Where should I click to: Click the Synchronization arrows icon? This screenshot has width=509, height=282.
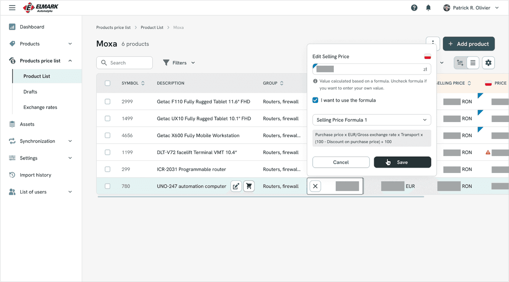(12, 141)
